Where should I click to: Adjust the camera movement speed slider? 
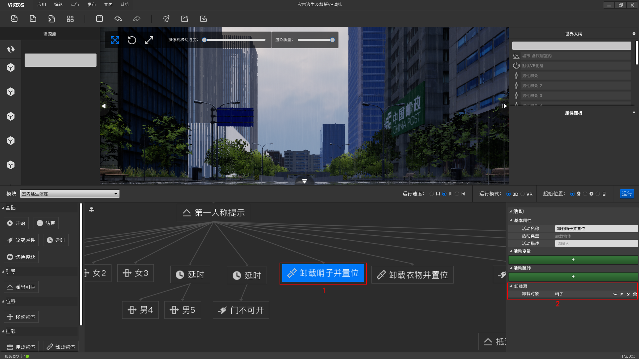[x=235, y=40]
